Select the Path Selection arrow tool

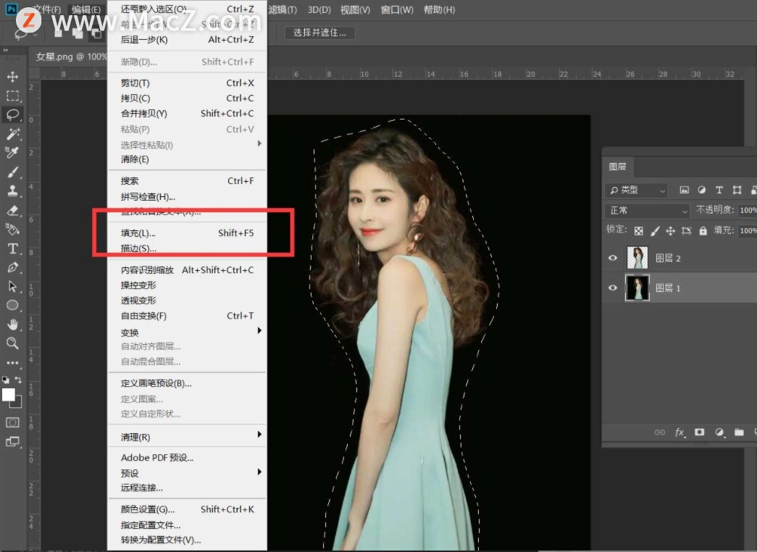12,286
